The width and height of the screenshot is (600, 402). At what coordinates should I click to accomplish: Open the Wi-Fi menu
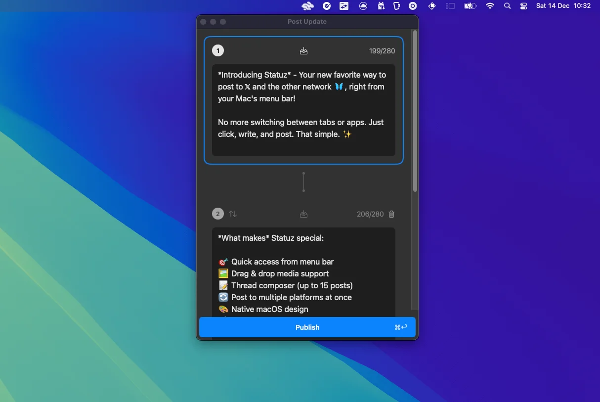[x=490, y=6]
